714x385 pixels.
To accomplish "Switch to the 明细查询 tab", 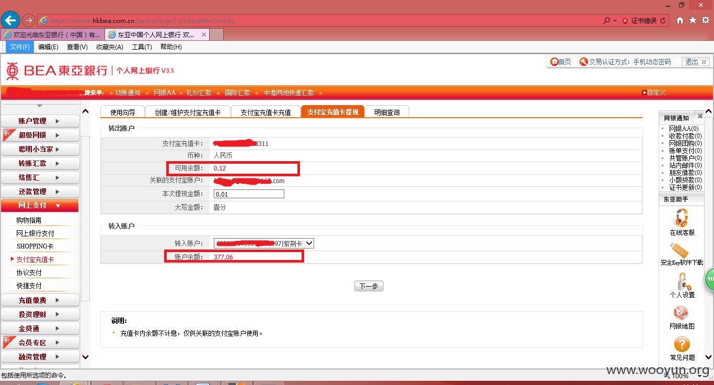I will [387, 112].
